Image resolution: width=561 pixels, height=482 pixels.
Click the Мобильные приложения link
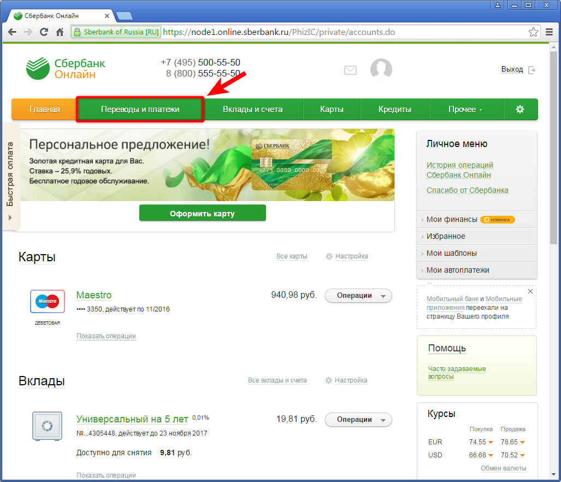point(474,303)
